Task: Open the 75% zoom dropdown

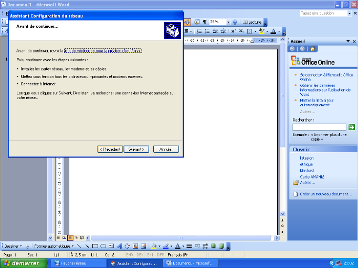Action: [228, 22]
